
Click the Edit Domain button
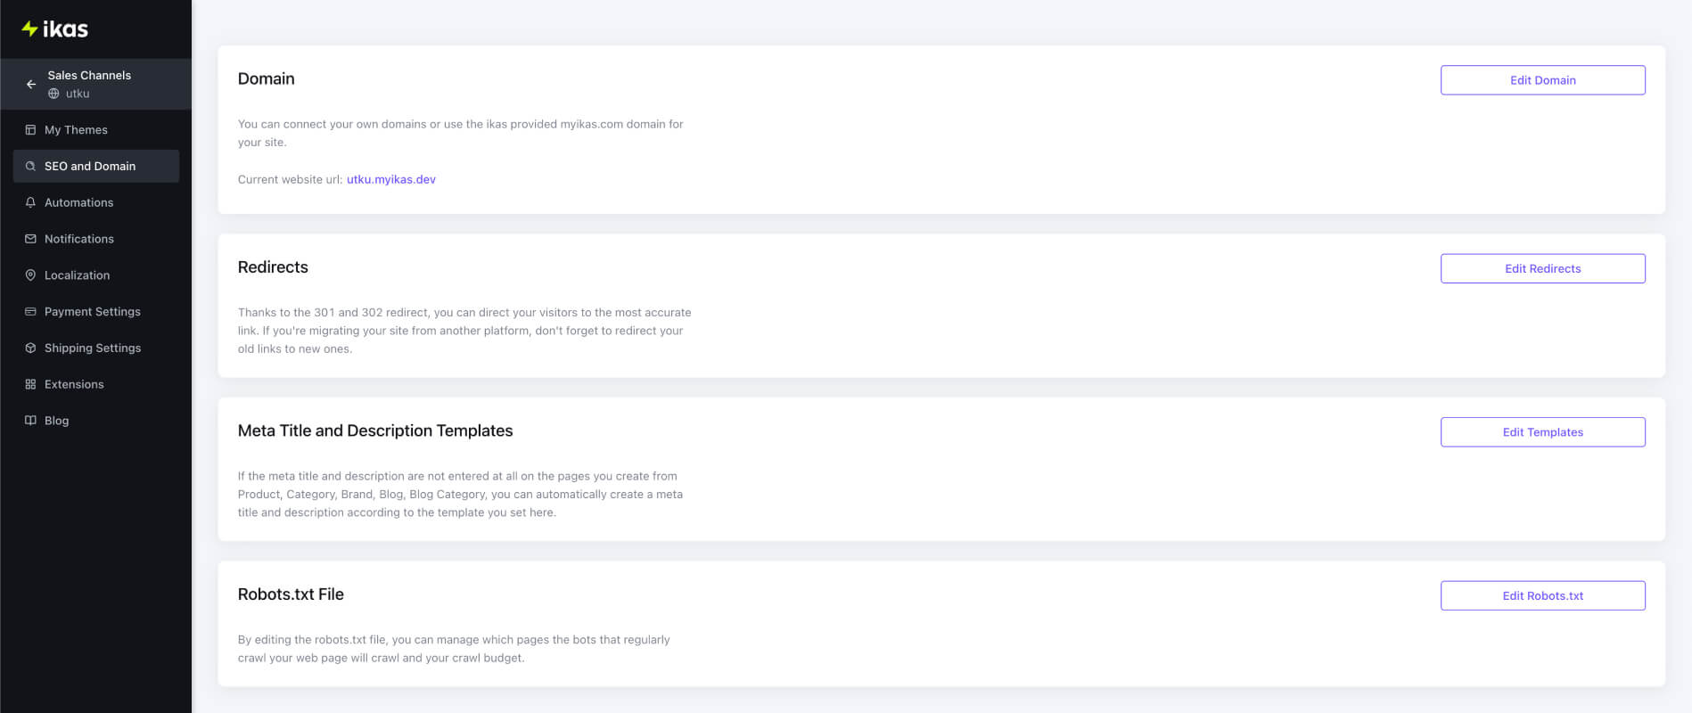pyautogui.click(x=1542, y=80)
